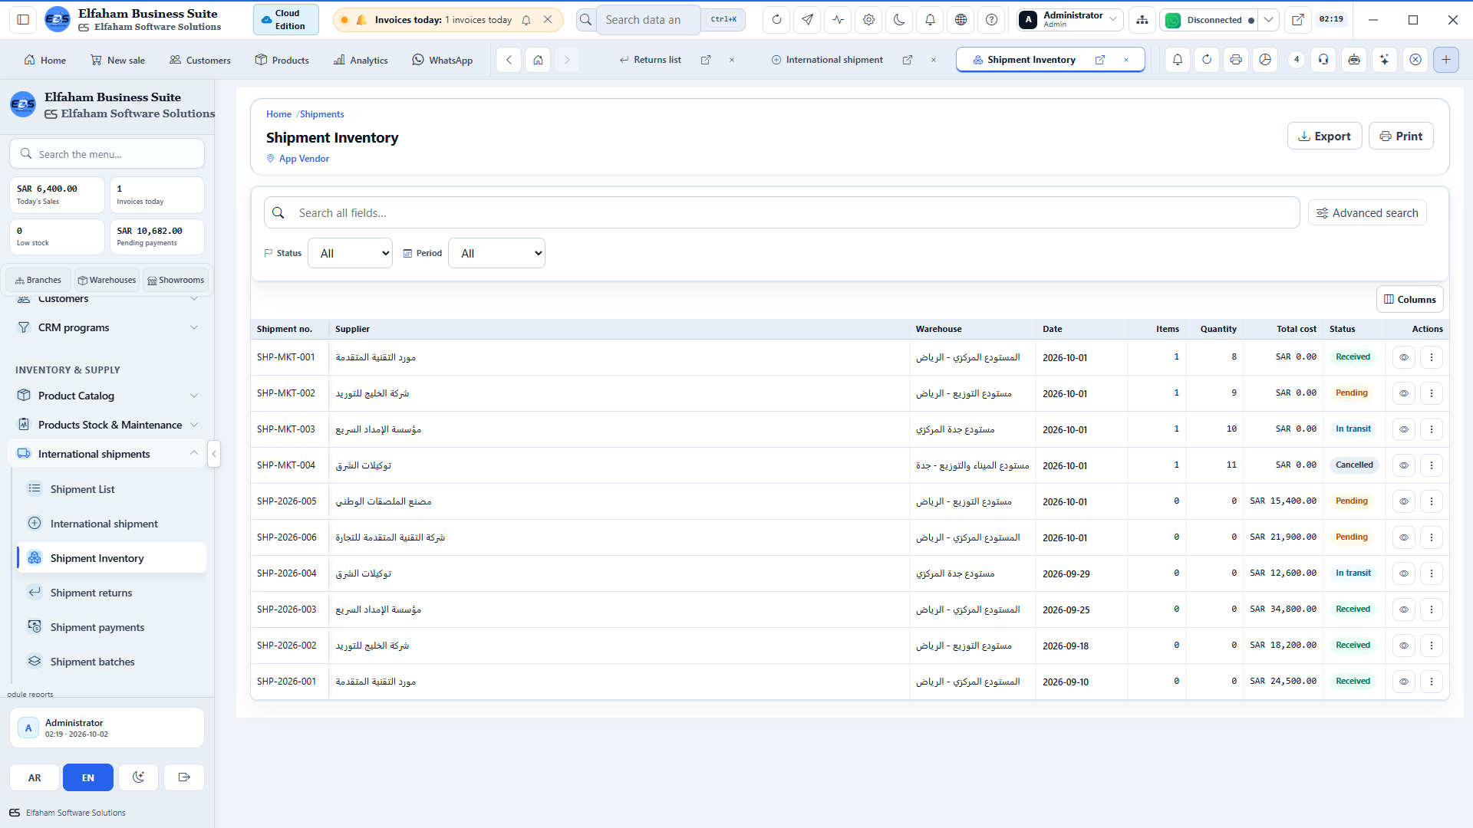Collapse the International shipments section
1473x828 pixels.
(107, 454)
